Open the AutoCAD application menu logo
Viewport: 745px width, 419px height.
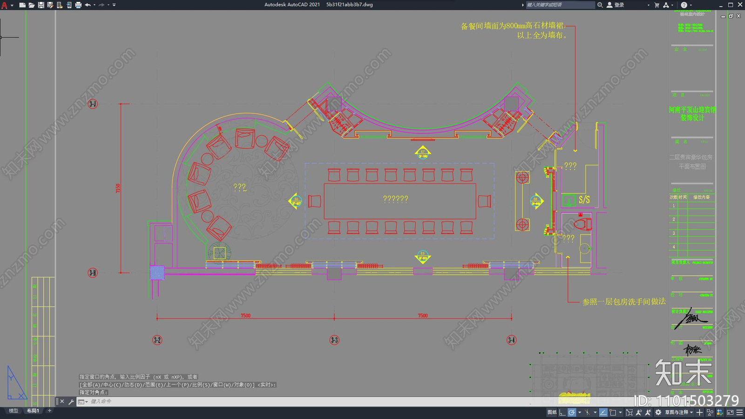coord(5,5)
